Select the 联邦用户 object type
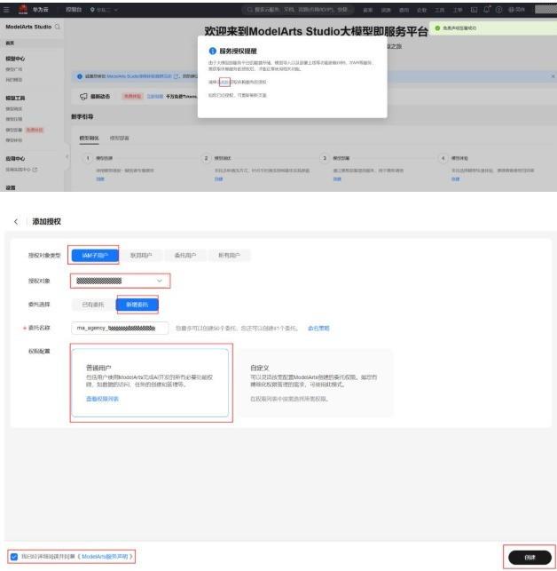 pyautogui.click(x=141, y=255)
